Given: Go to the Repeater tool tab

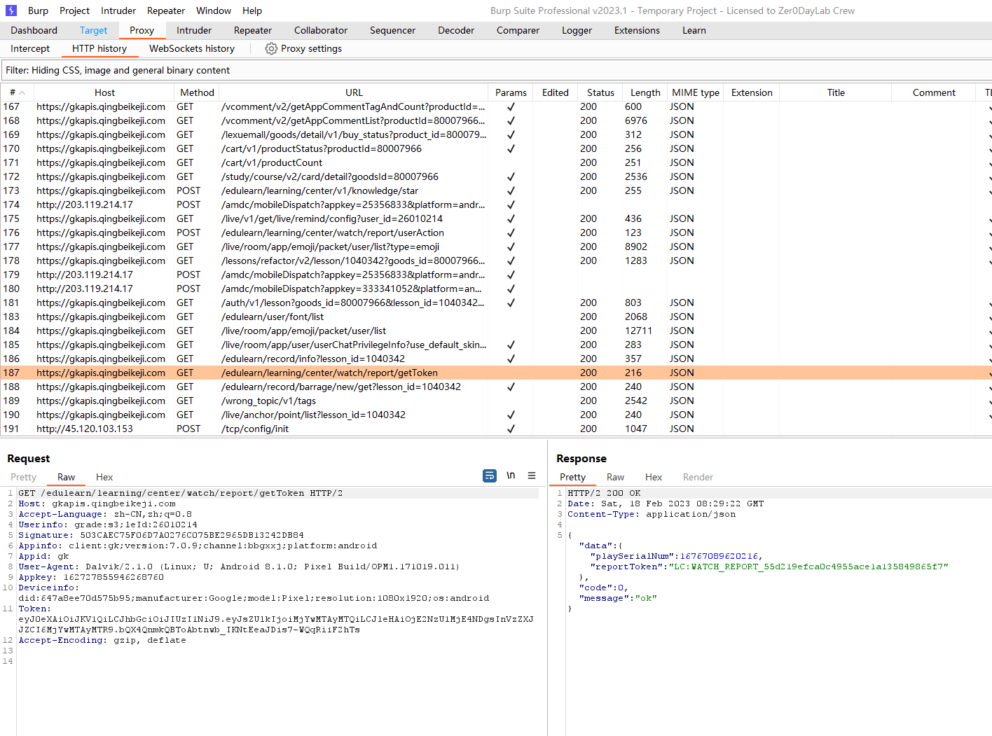Looking at the screenshot, I should pyautogui.click(x=253, y=30).
